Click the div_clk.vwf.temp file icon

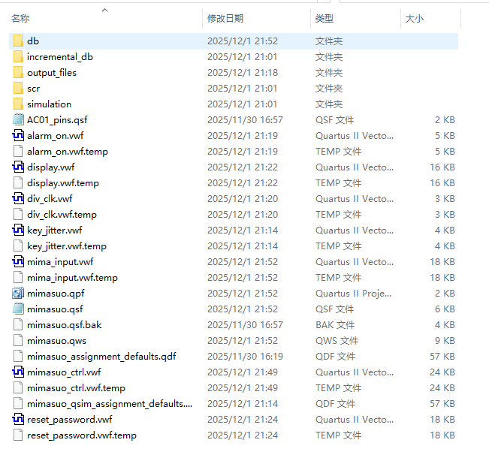18,214
